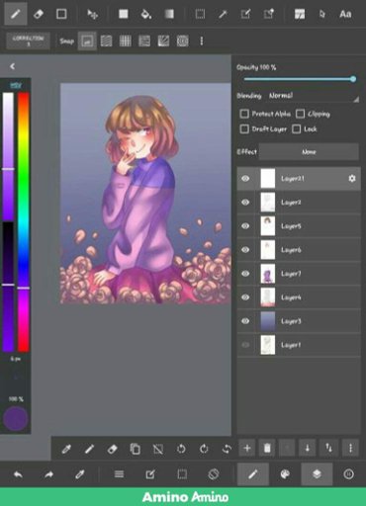Select the Bucket fill tool
This screenshot has width=366, height=506.
tap(146, 14)
